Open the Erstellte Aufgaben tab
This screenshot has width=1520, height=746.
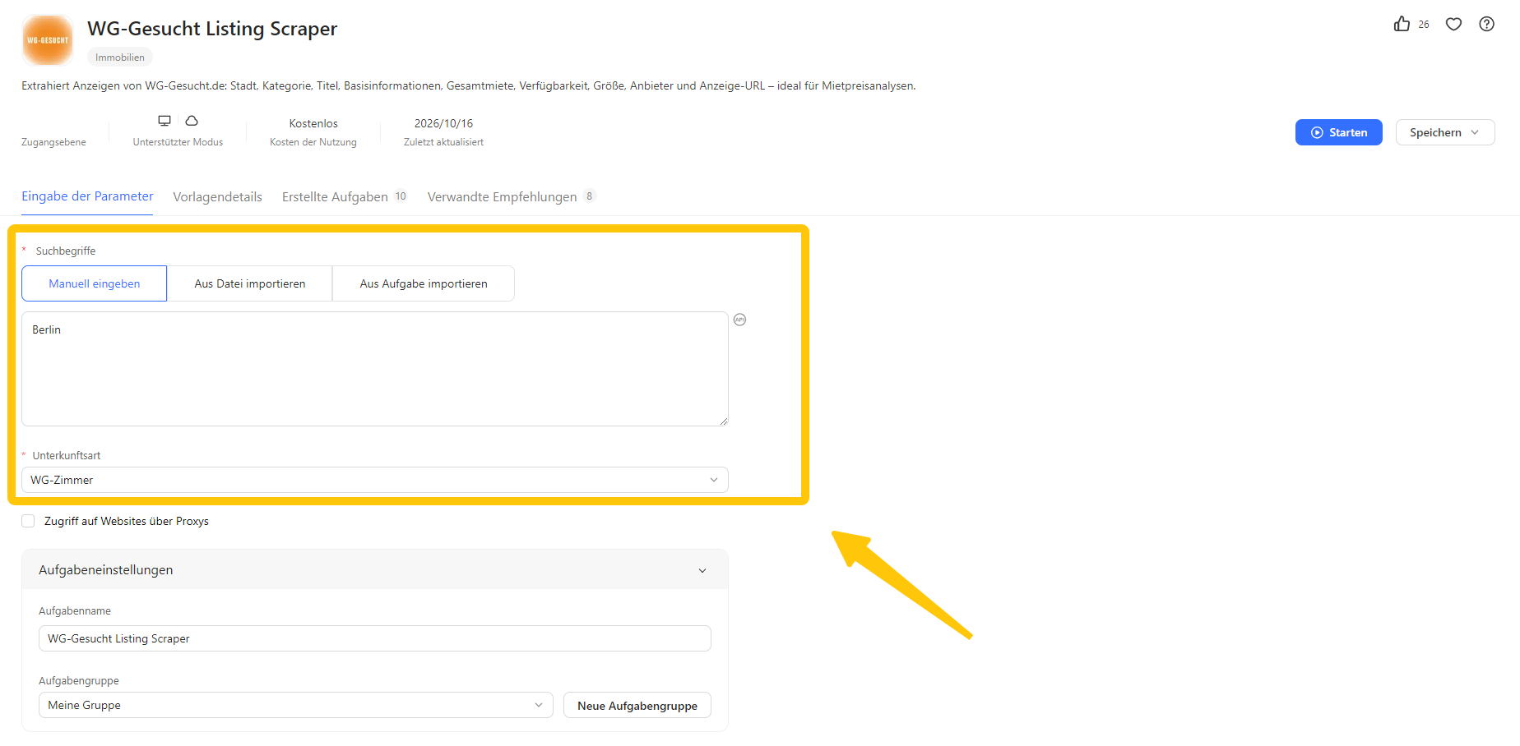335,197
